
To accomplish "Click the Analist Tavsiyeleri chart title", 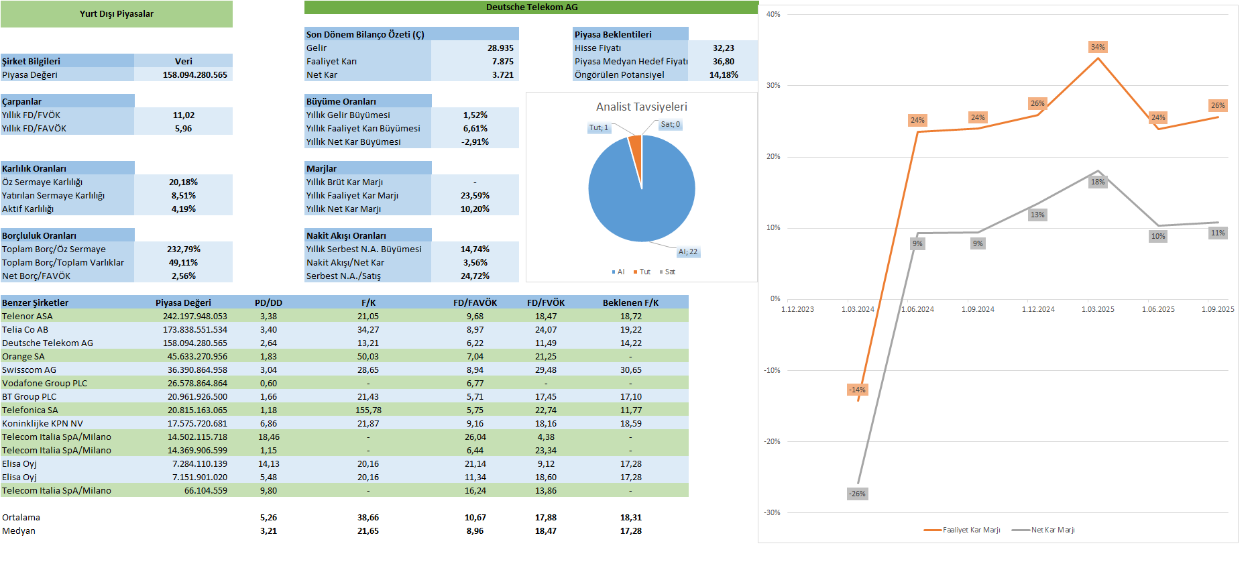I will click(x=641, y=107).
